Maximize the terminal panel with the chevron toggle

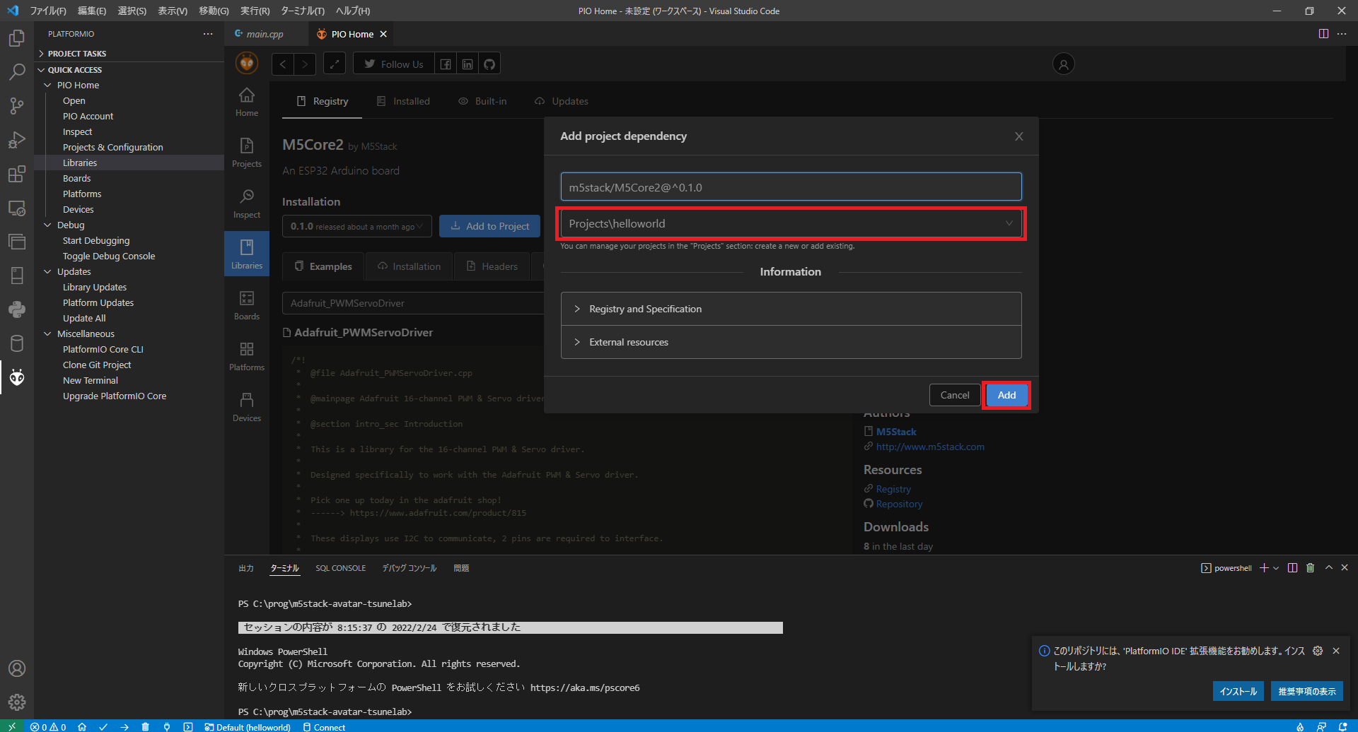tap(1328, 567)
